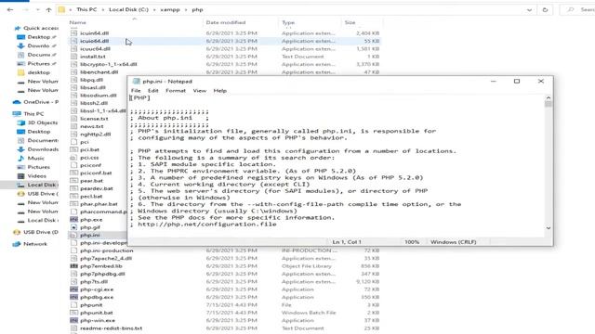The height and width of the screenshot is (334, 595).
Task: Select readme-redist-bins.txt file
Action: pos(112,328)
